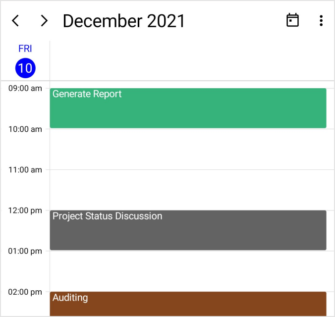335x317 pixels.
Task: Tap the empty 01:00 pm to 02:00 pm slot
Action: (x=188, y=271)
